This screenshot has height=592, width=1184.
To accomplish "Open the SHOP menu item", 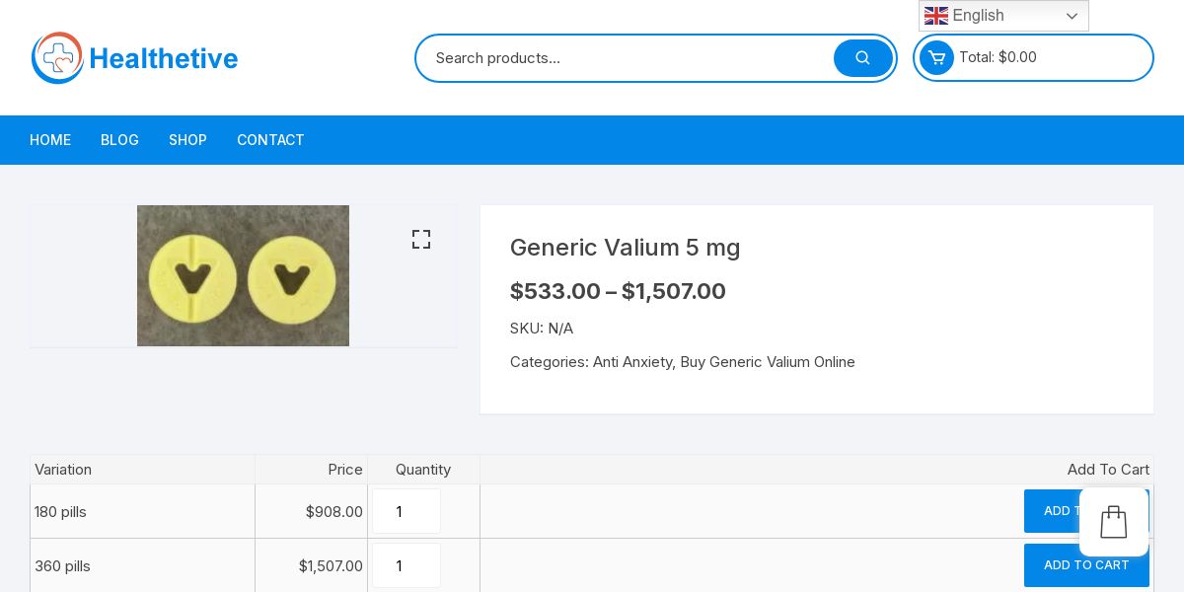I will click(187, 140).
